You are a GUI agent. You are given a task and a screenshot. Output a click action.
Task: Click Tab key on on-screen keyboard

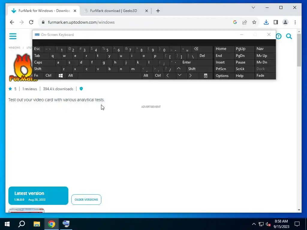[41, 56]
